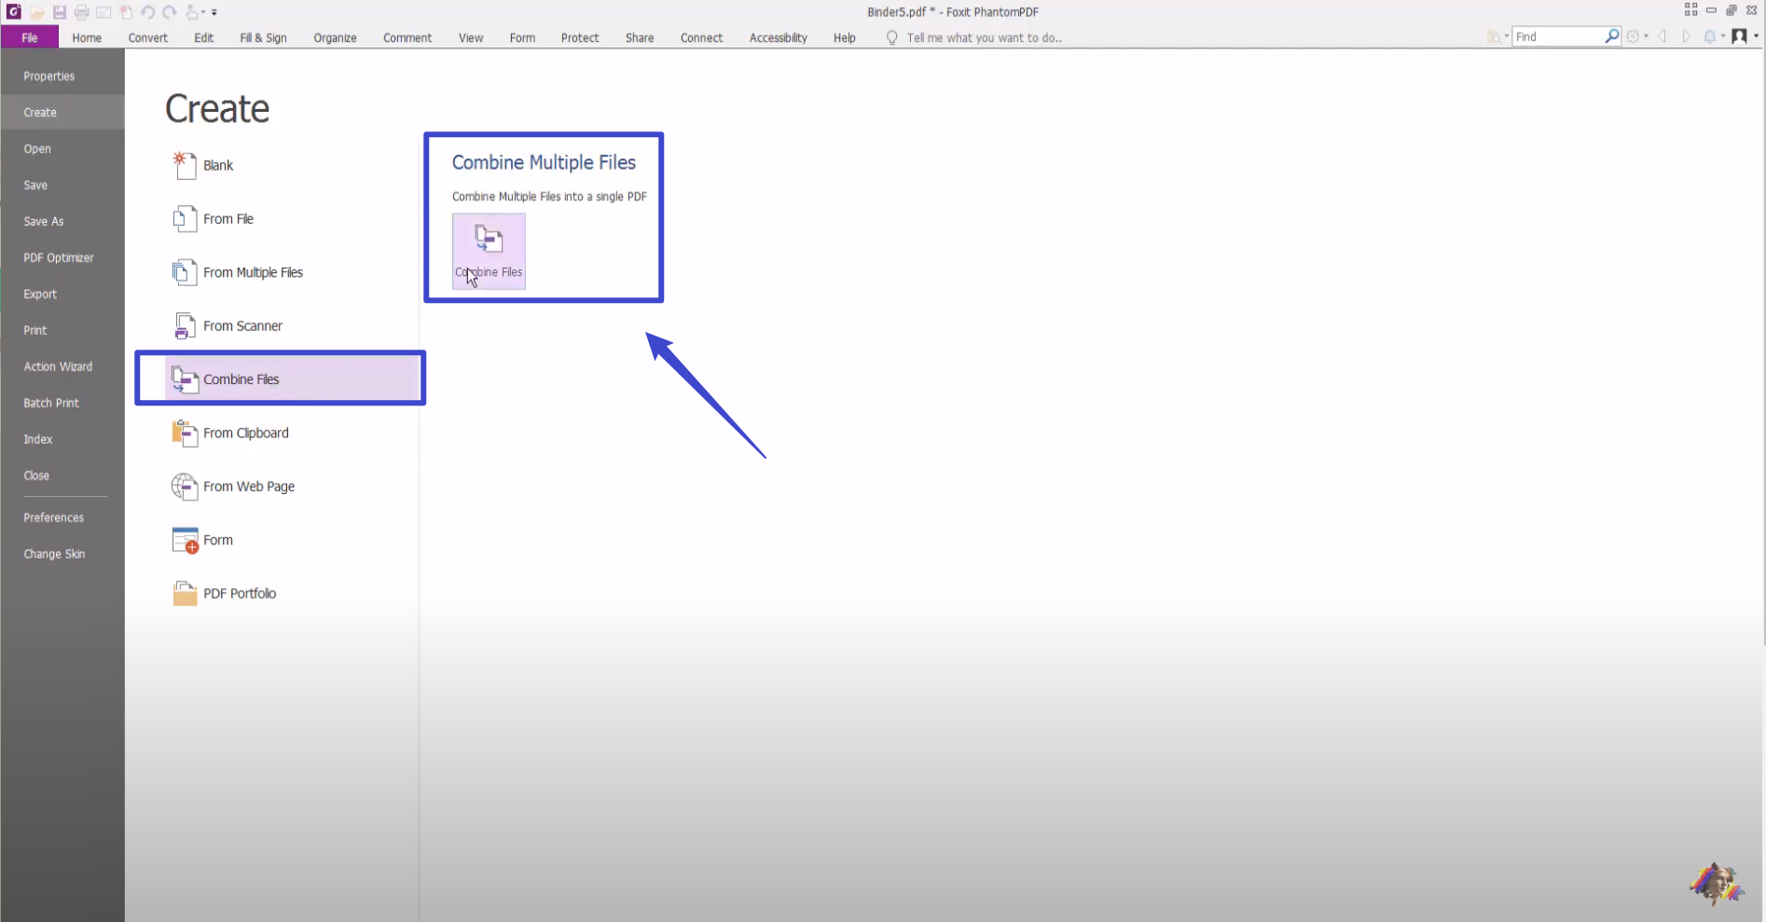Click the search settings gear icon

pyautogui.click(x=1633, y=36)
